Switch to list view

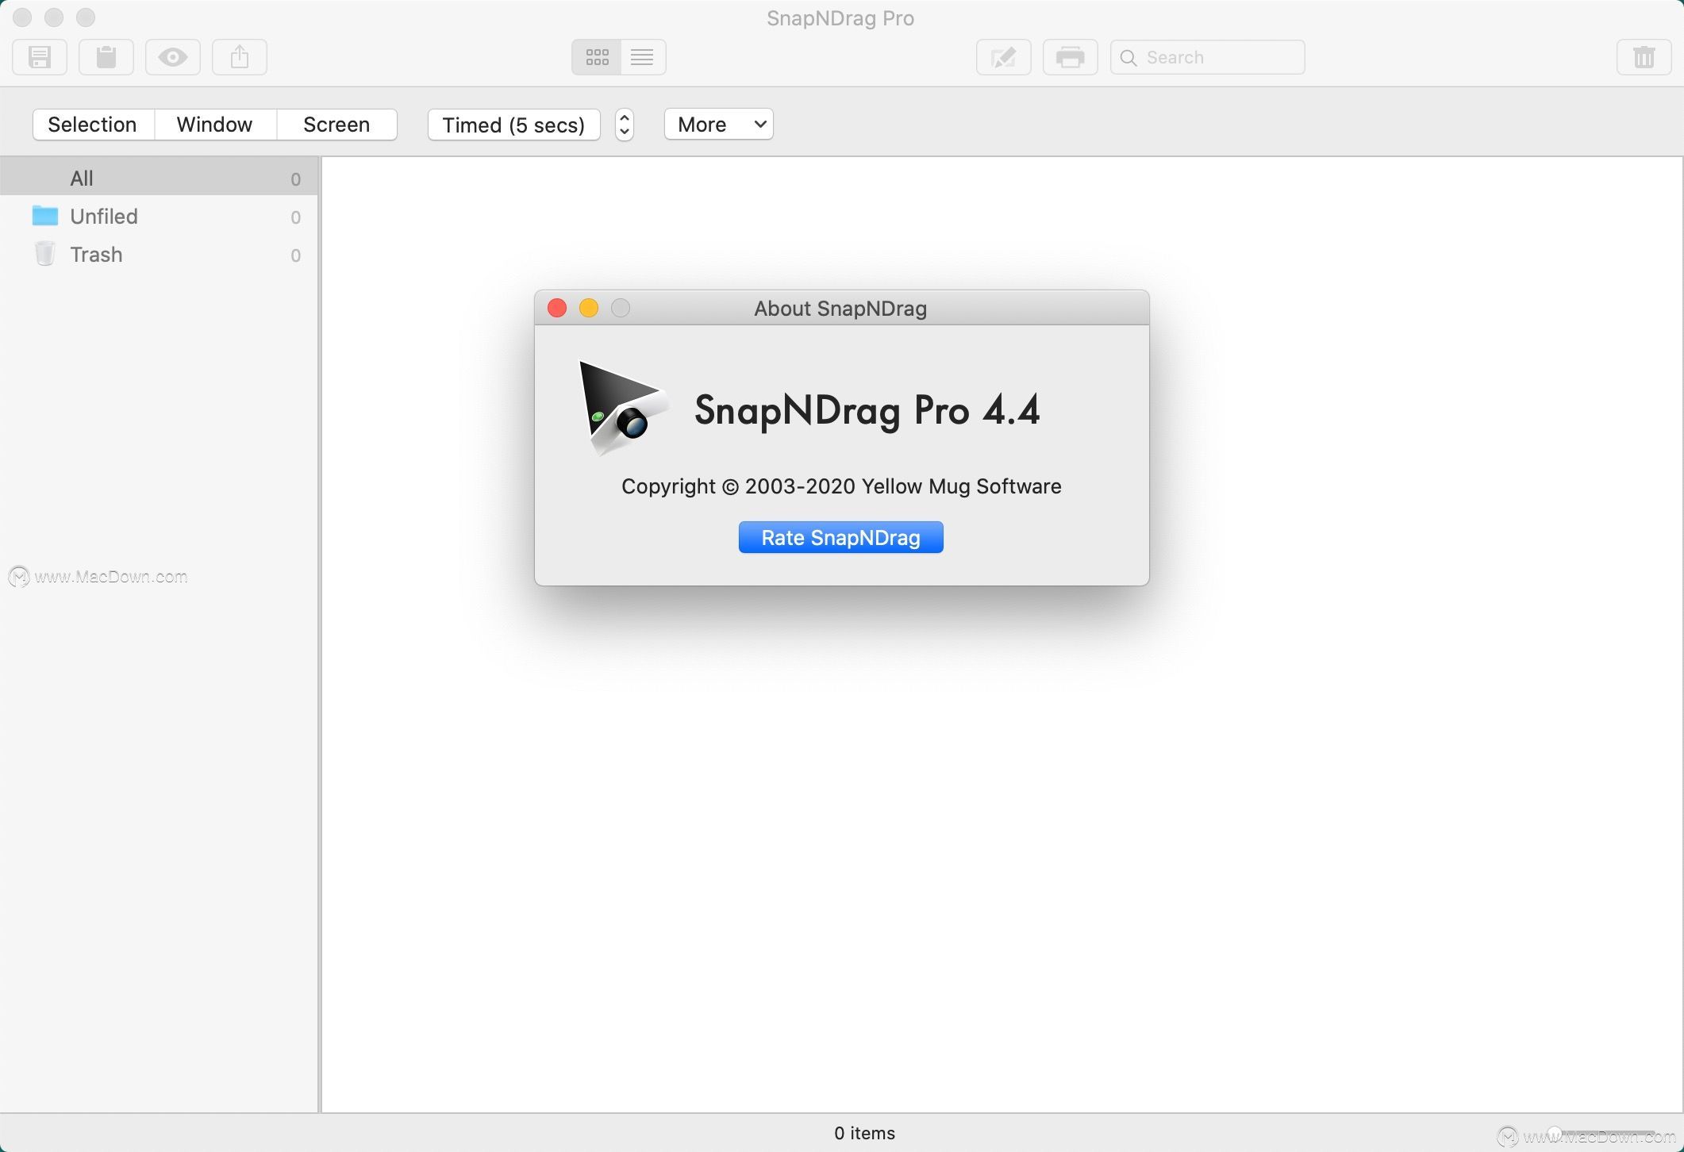point(642,57)
